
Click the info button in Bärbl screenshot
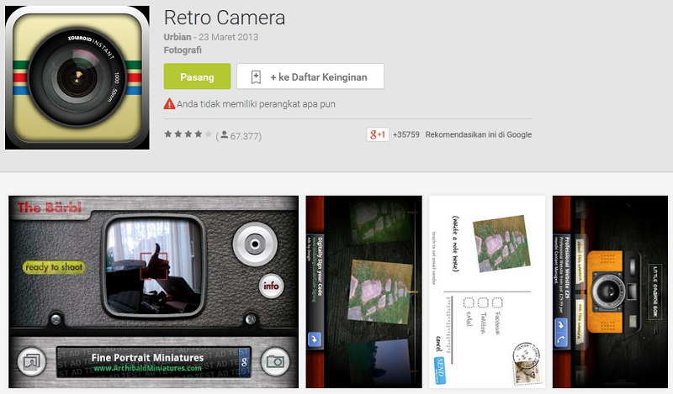point(271,286)
